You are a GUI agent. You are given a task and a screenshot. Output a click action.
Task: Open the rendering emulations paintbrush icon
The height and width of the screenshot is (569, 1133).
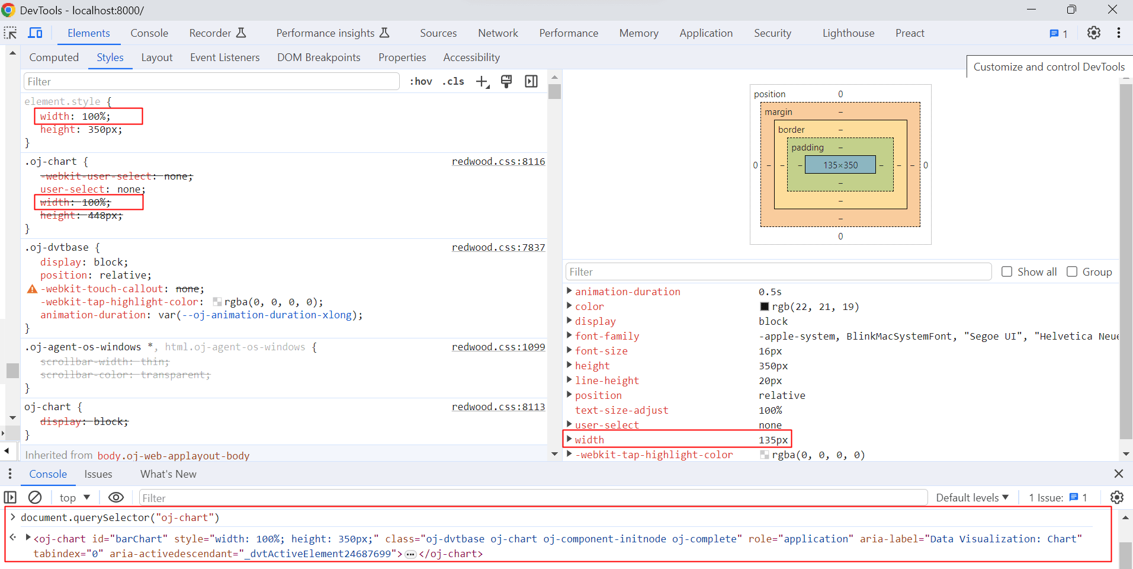click(x=506, y=81)
